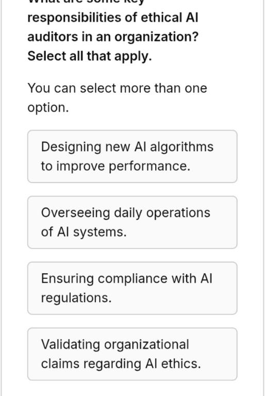Click the words 'of AI systems.'
265x396 pixels.
click(x=84, y=232)
